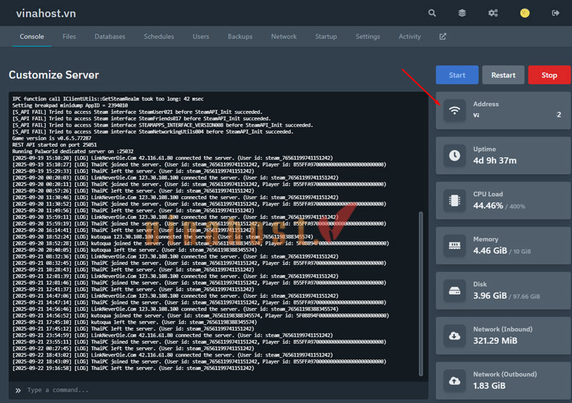Open admin settings gears icon
This screenshot has width=572, height=403.
tap(493, 13)
